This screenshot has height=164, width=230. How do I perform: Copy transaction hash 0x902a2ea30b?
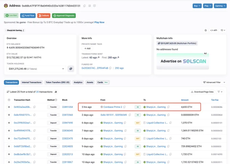[34, 107]
